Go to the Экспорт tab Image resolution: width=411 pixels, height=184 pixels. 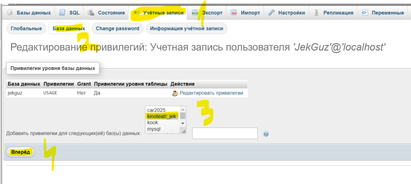tap(207, 12)
